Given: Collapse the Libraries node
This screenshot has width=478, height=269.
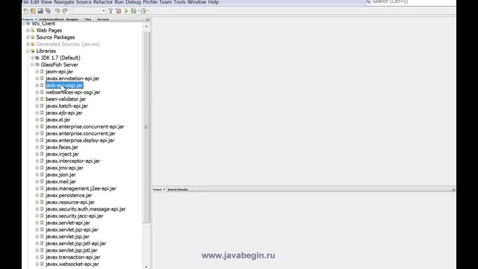Looking at the screenshot, I should pos(28,51).
